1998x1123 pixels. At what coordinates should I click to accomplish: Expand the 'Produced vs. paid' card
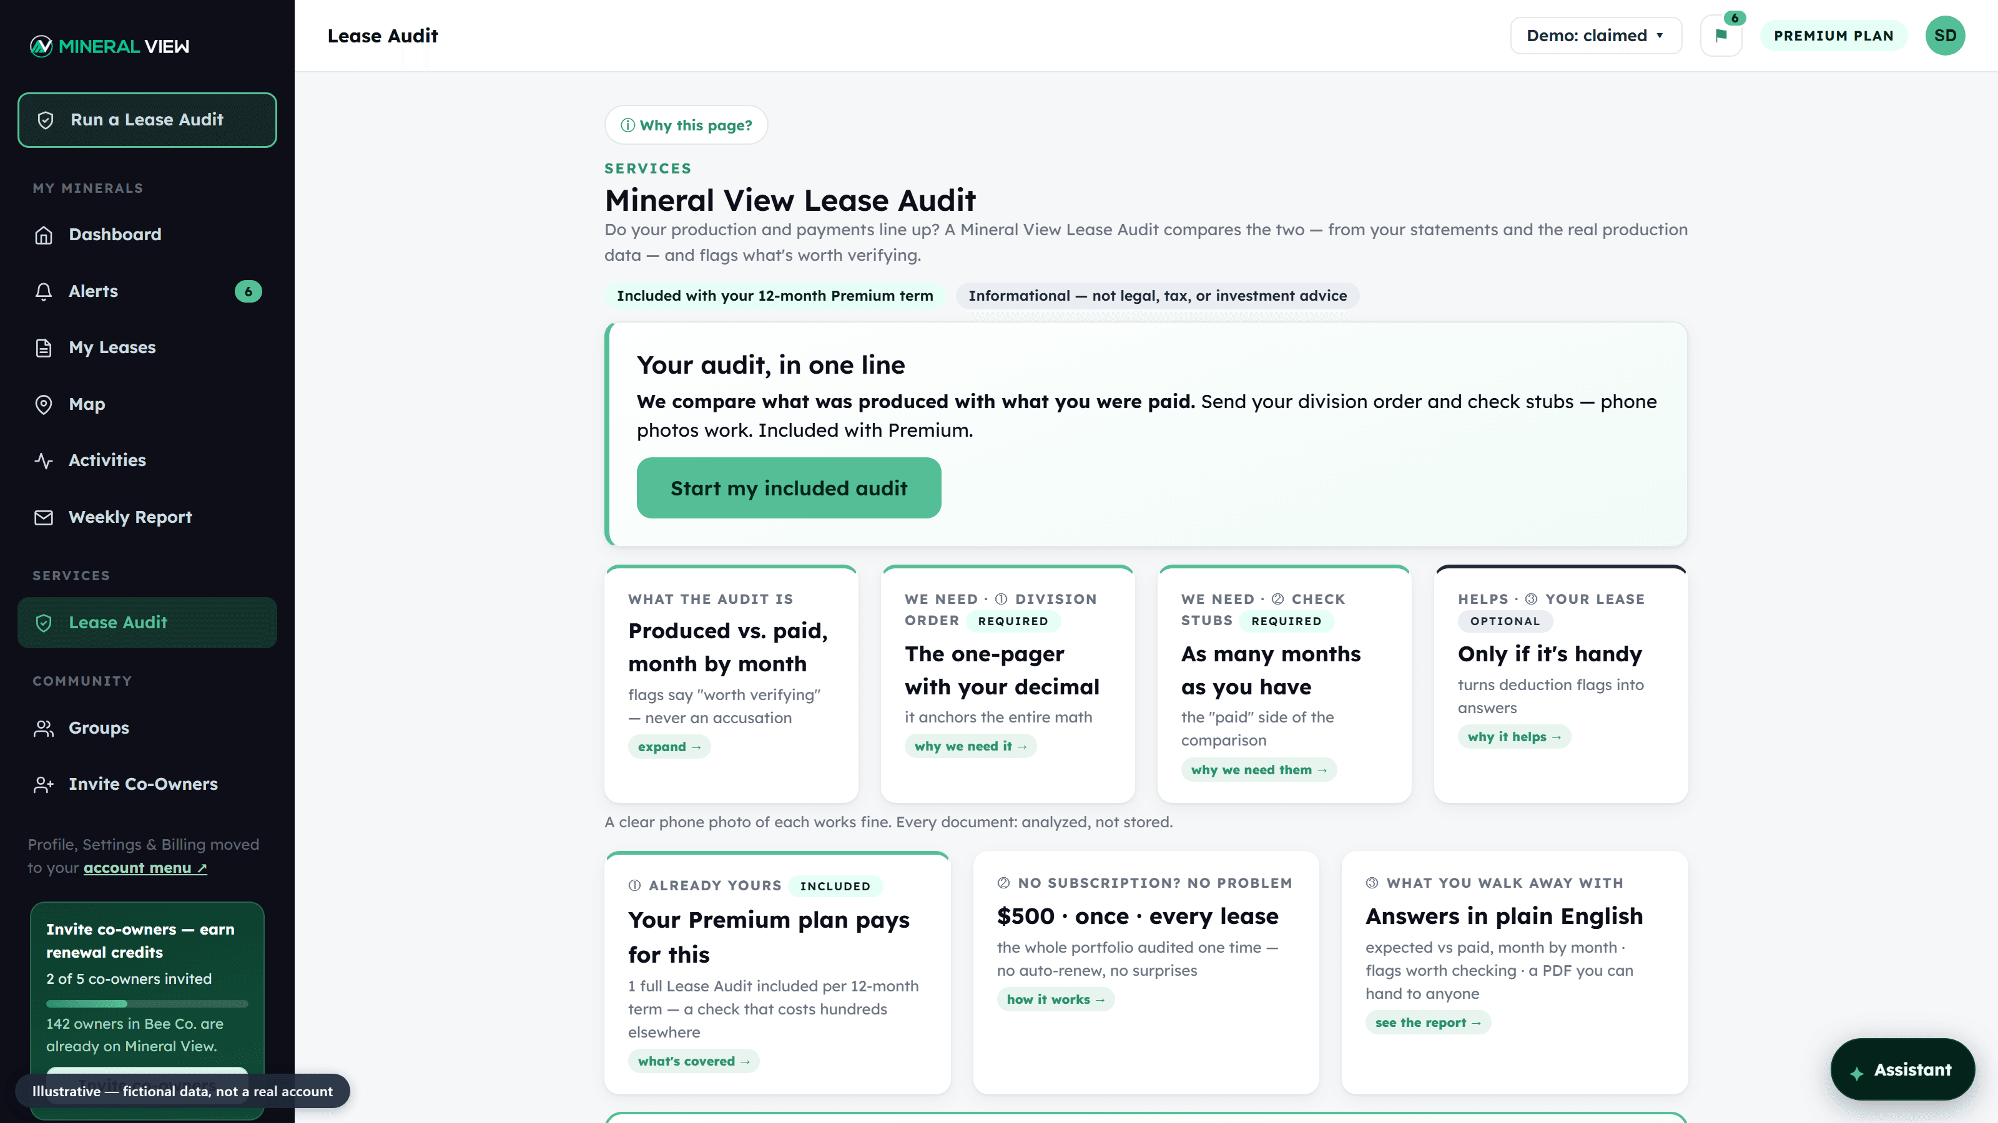tap(669, 746)
